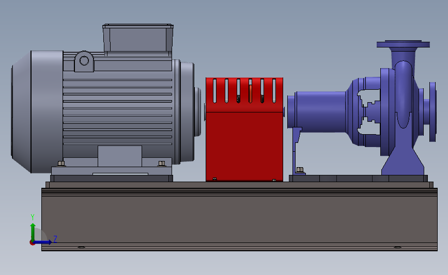Select the dark mounting rail under the motor

tap(112, 179)
